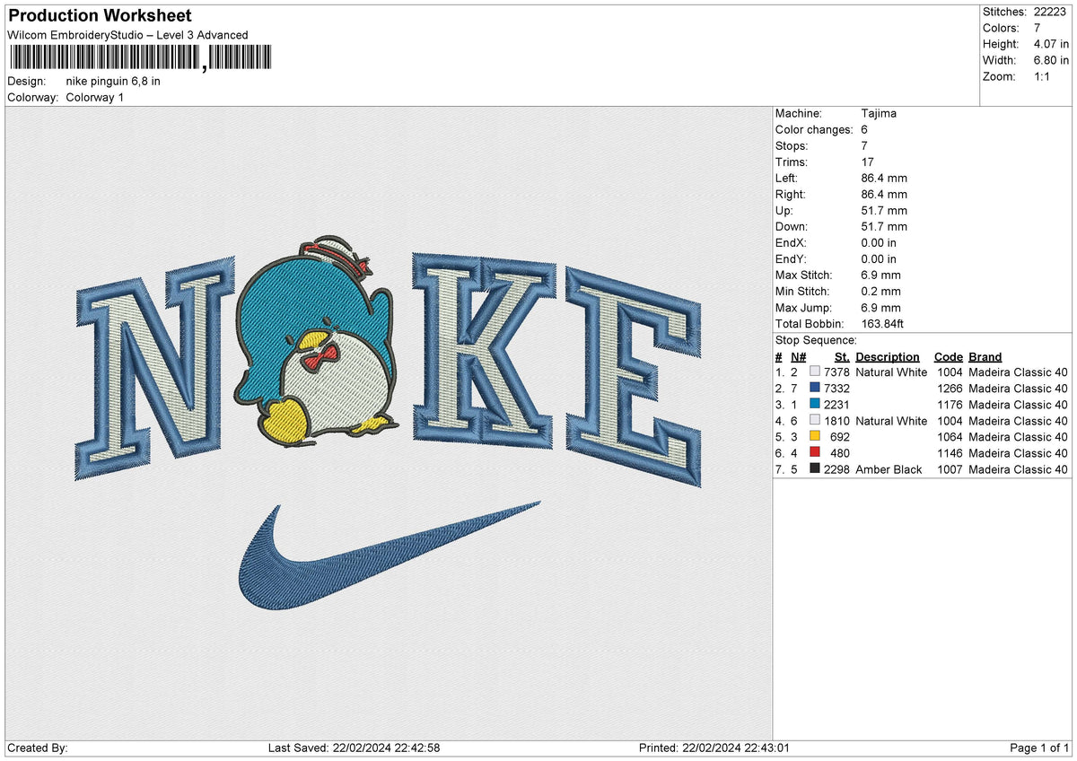The width and height of the screenshot is (1077, 761).
Task: Click code 1266 in stop row 2
Action: click(x=950, y=388)
